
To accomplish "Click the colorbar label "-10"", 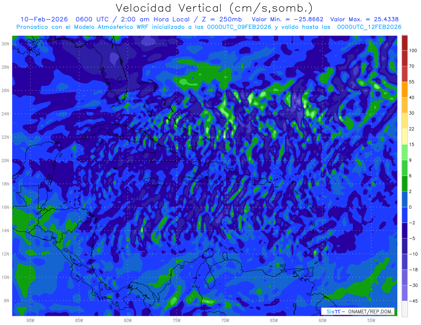I will pos(413,254).
